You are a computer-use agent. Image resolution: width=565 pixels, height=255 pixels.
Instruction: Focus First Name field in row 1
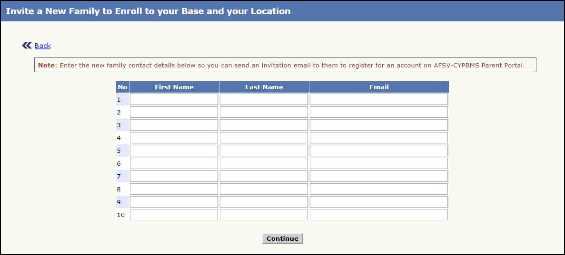tap(174, 99)
